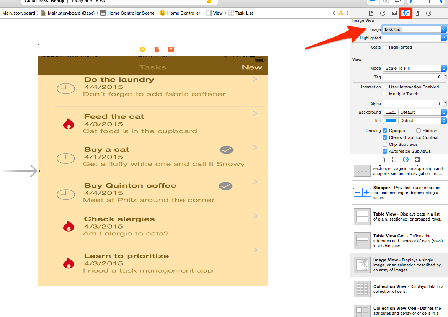This screenshot has width=448, height=317.
Task: Select the Home Controller scene dock icon
Action: (142, 50)
